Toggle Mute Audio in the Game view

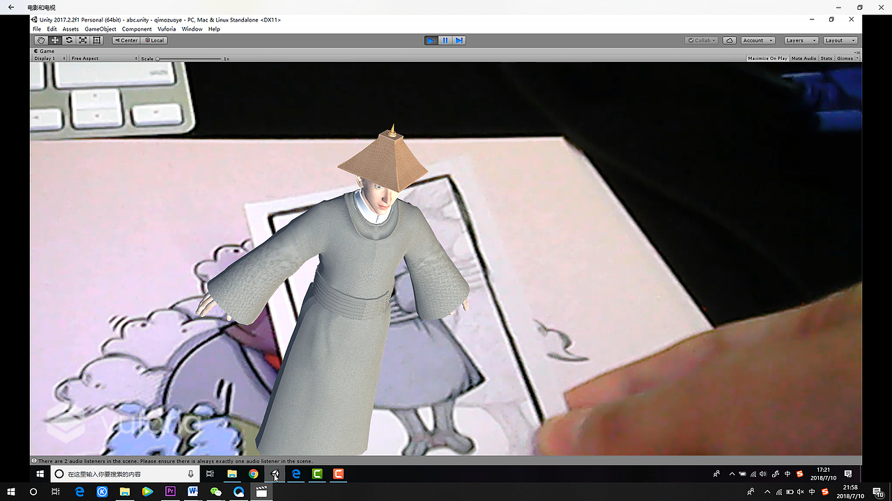click(x=803, y=58)
